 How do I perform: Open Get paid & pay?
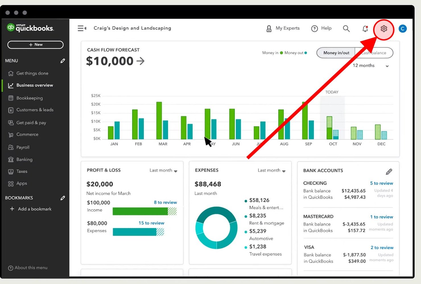[31, 123]
